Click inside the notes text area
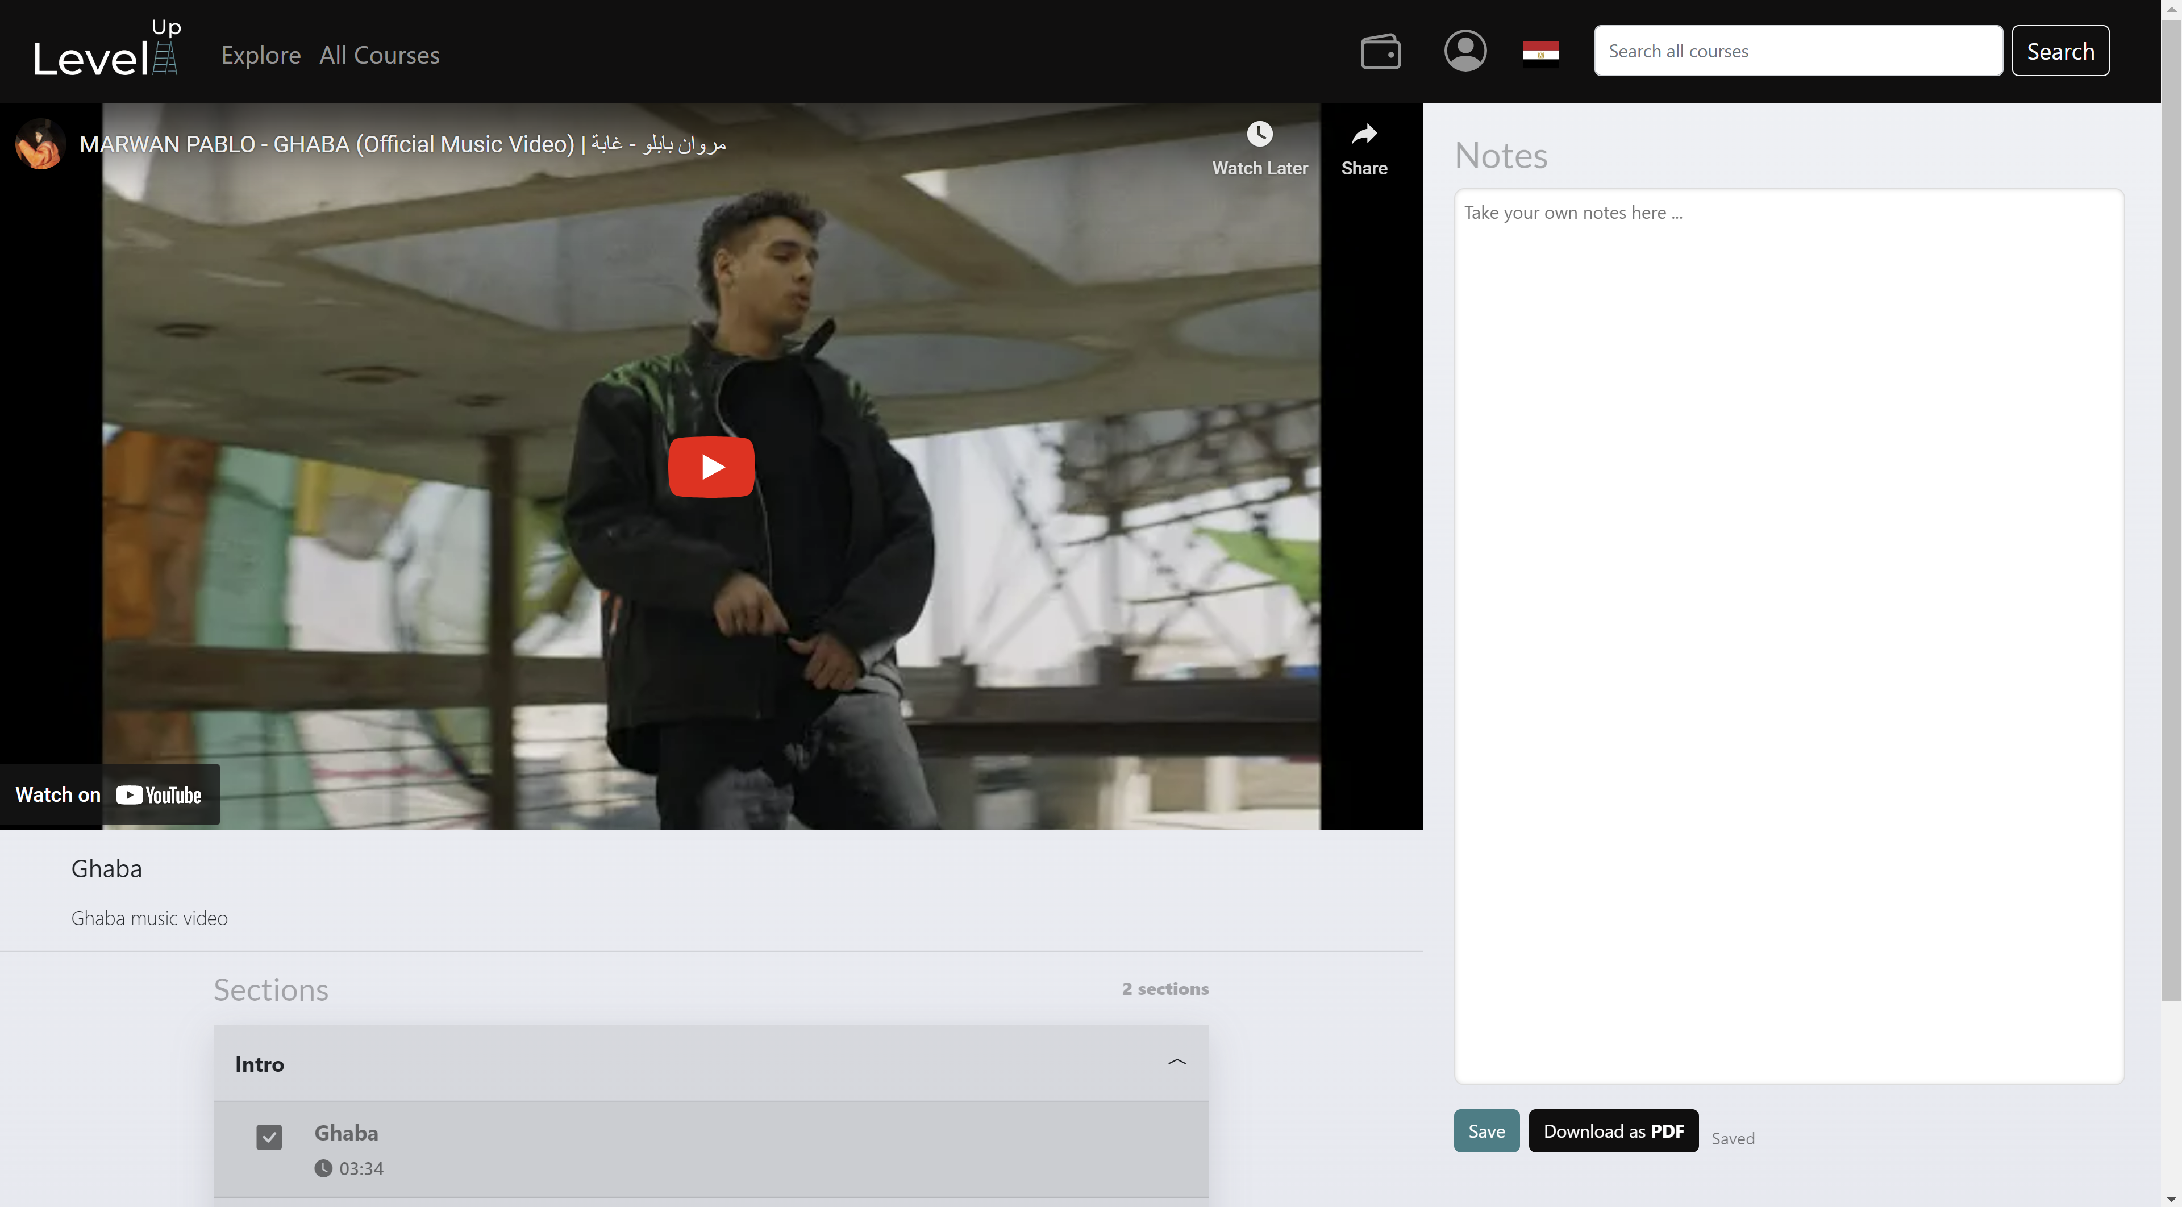Viewport: 2182px width, 1207px height. (1788, 635)
